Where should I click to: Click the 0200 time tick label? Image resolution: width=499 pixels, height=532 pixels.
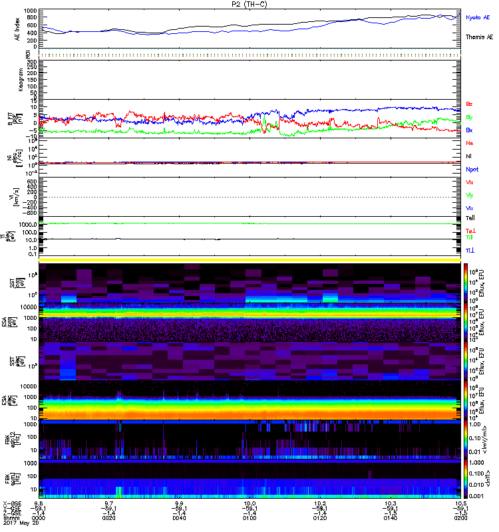coord(460,518)
